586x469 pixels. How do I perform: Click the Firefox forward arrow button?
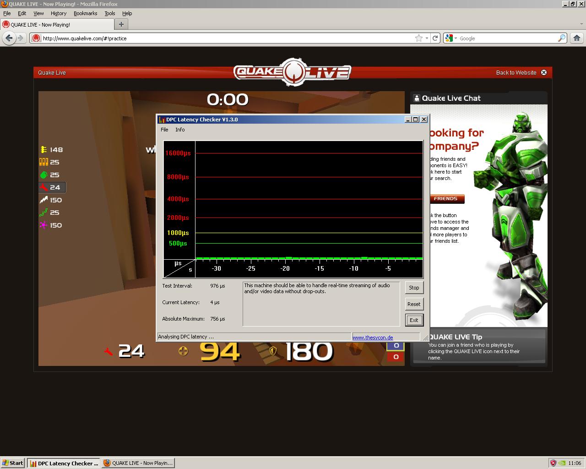[21, 38]
